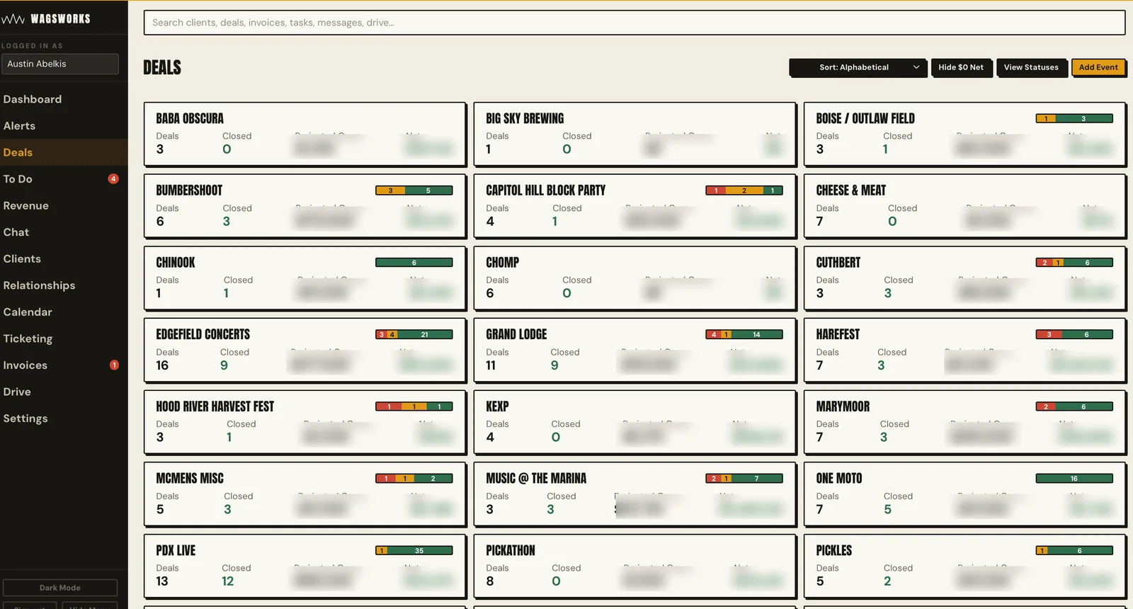This screenshot has width=1133, height=609.
Task: Click the "BABA OBSCURA" card title
Action: pos(190,118)
